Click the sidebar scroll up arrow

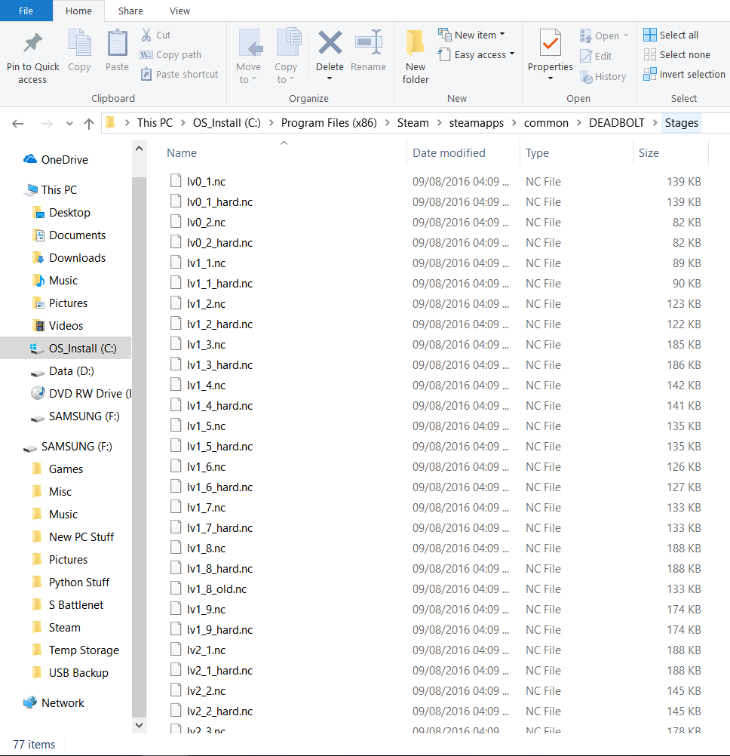click(140, 149)
